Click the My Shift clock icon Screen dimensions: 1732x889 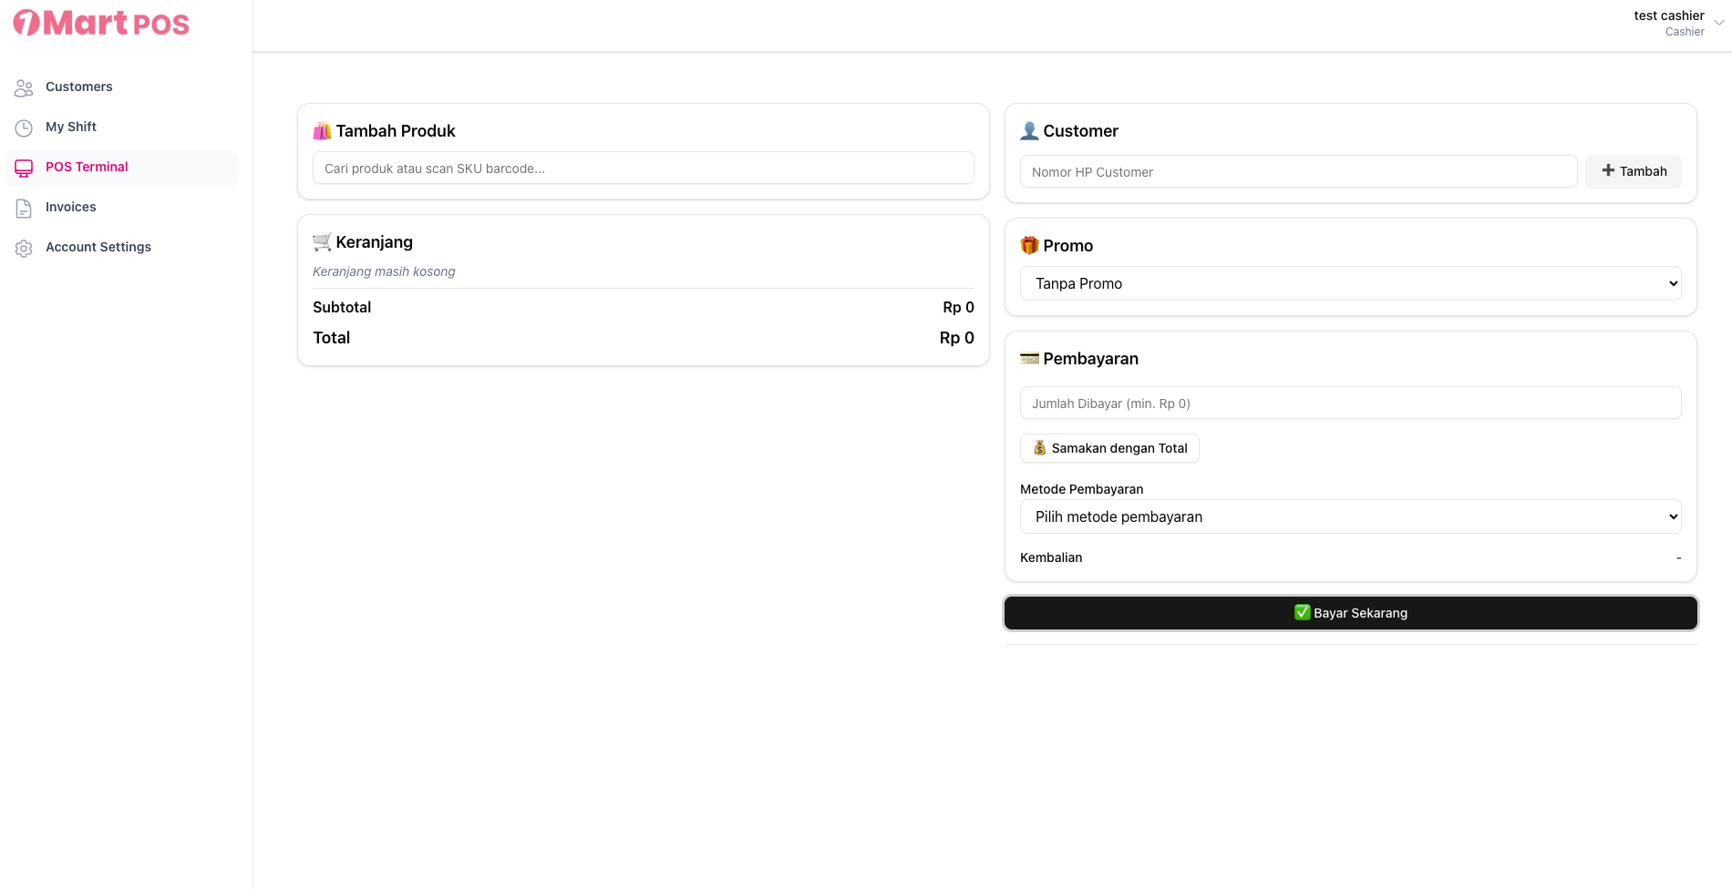tap(24, 128)
